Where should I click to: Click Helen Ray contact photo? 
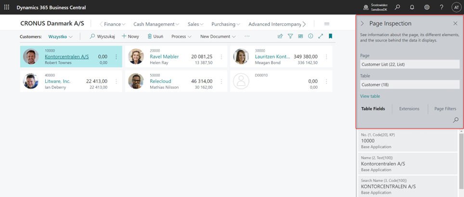136,57
